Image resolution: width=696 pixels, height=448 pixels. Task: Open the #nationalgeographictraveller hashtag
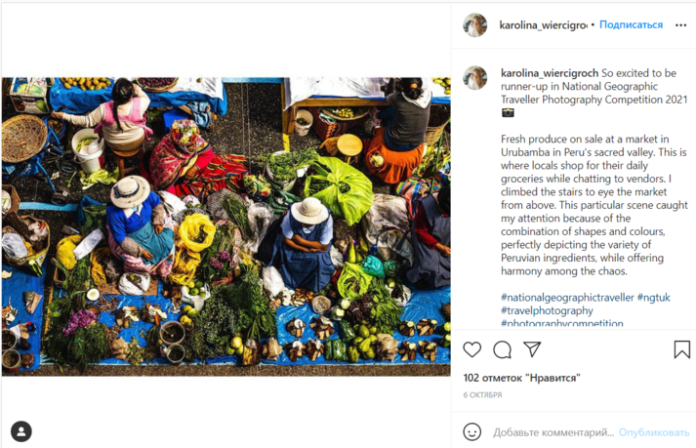[567, 298]
